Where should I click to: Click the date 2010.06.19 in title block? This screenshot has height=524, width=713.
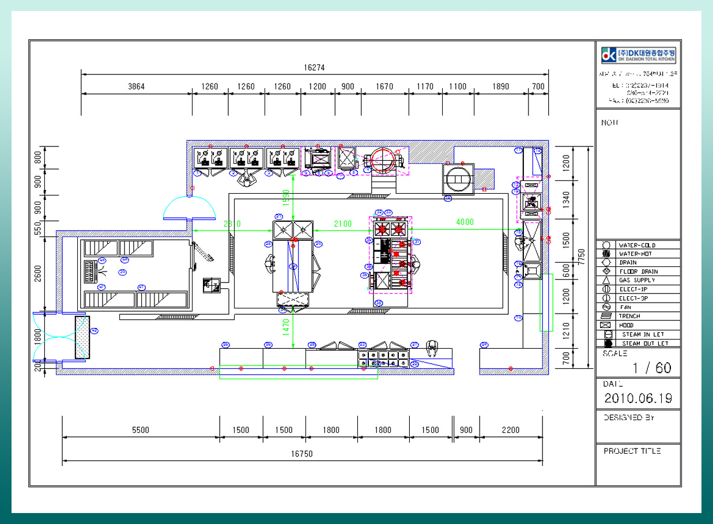[638, 398]
